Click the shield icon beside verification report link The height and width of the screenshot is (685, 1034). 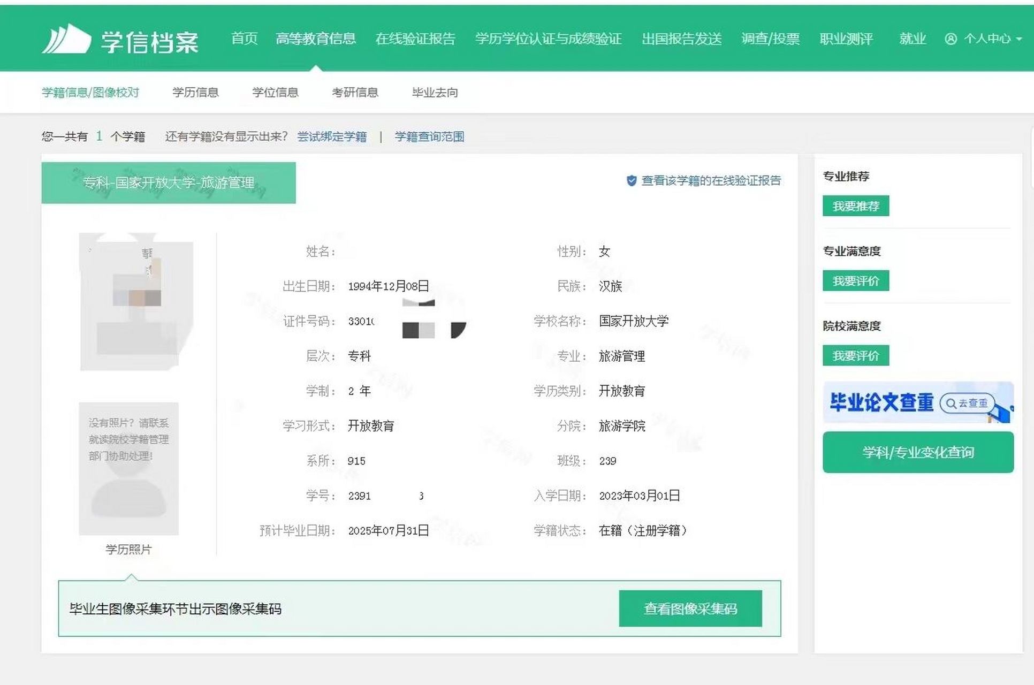pyautogui.click(x=630, y=181)
